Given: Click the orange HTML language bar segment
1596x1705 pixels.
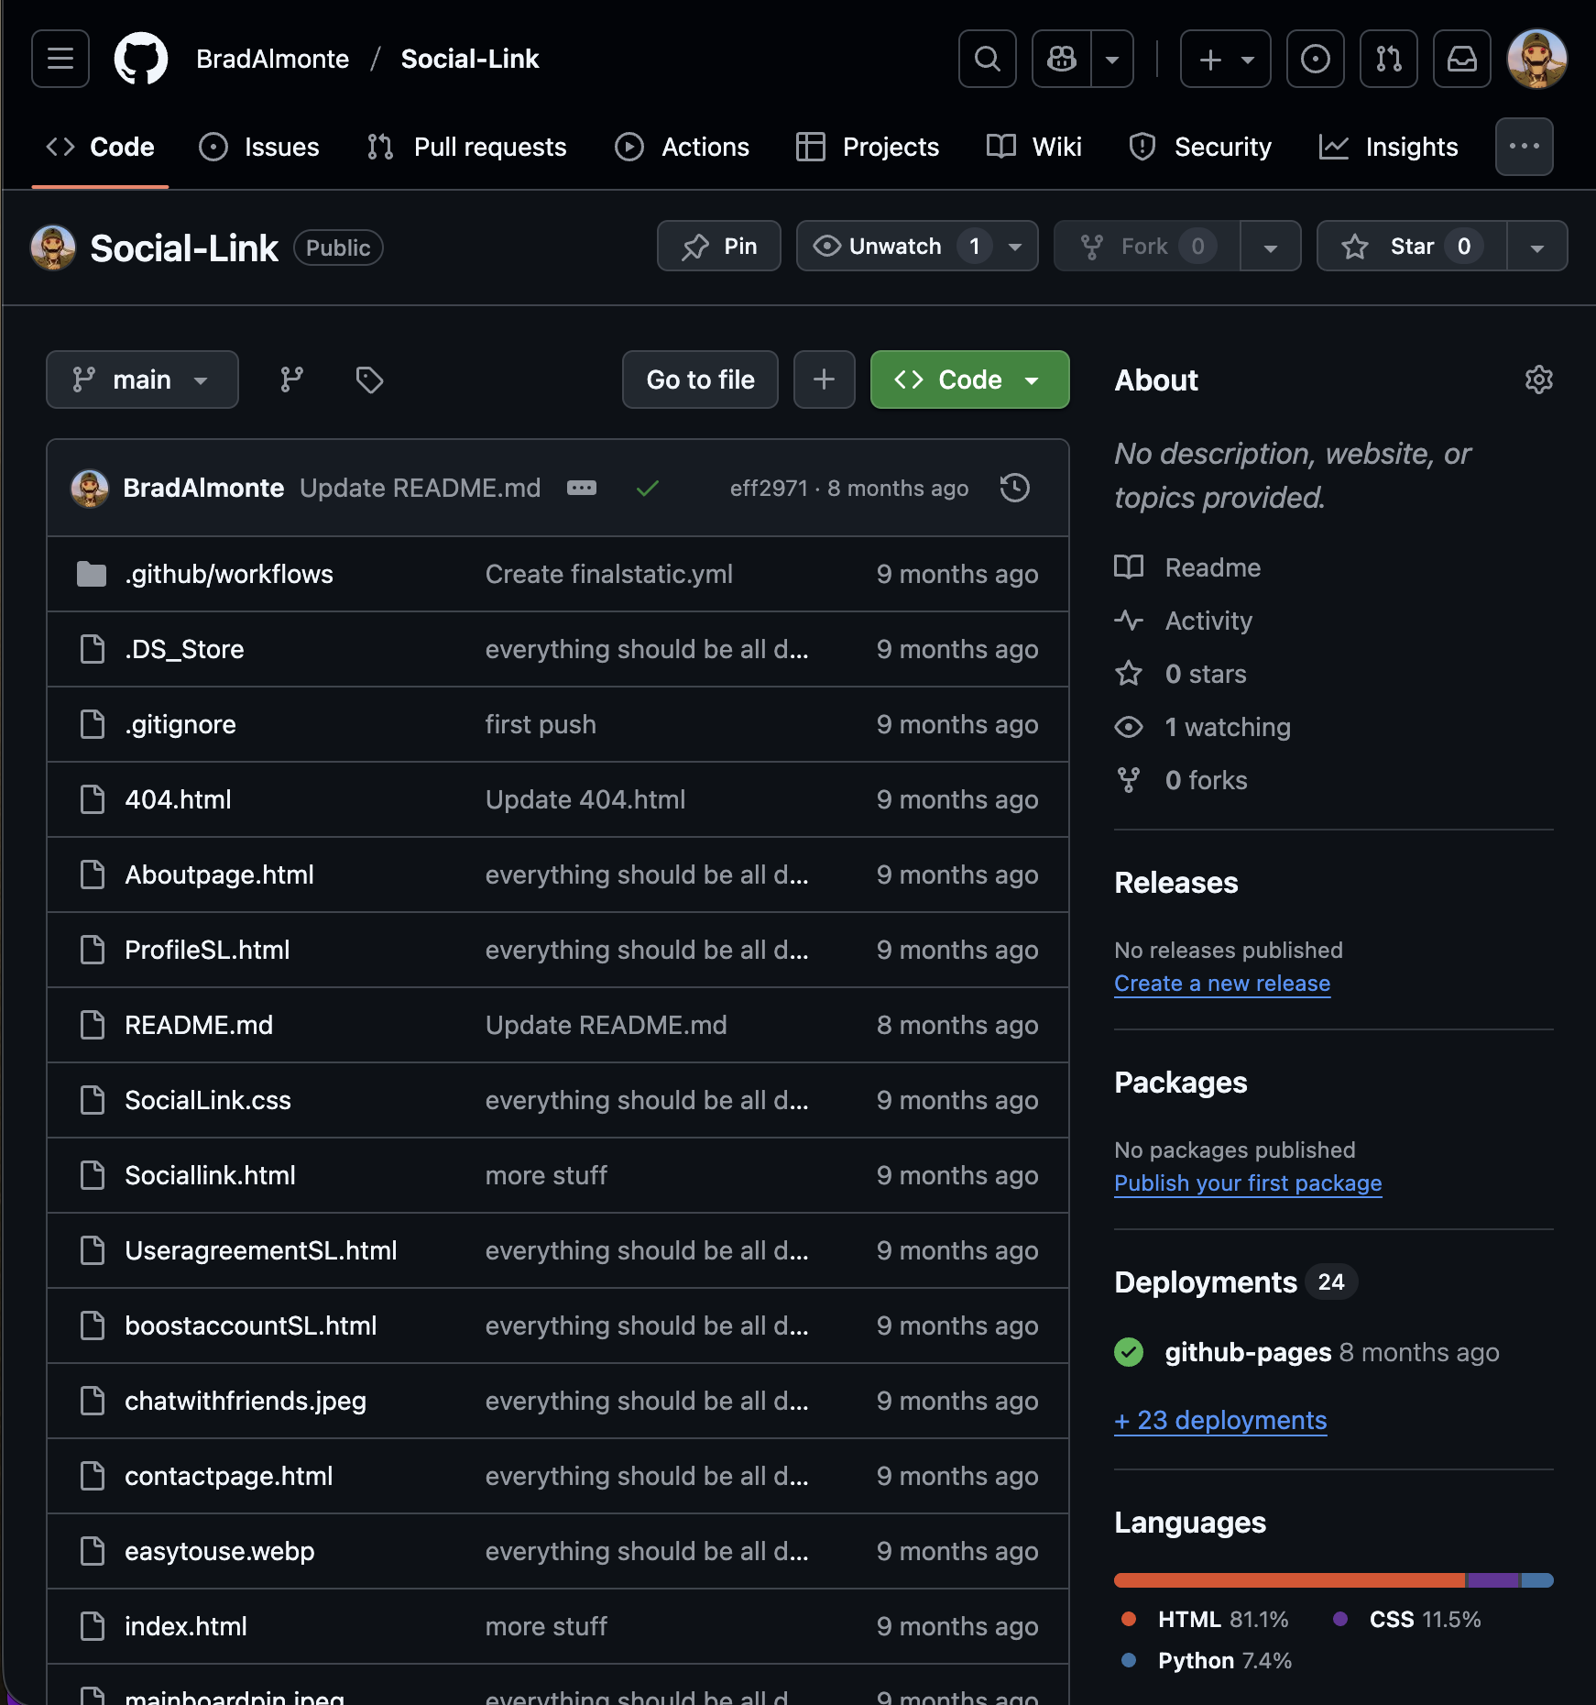Looking at the screenshot, I should point(1288,1579).
